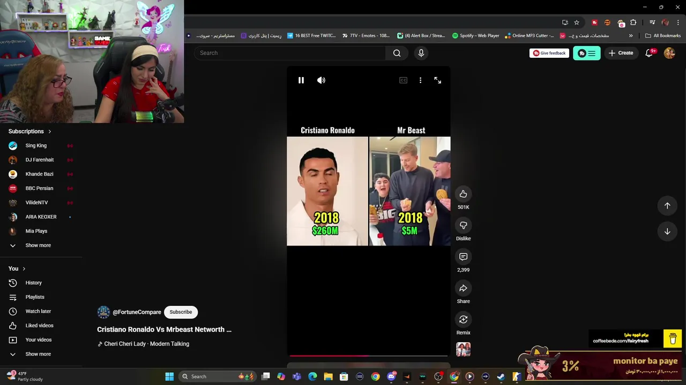
Task: Enter fullscreen for the Short
Action: (x=438, y=80)
